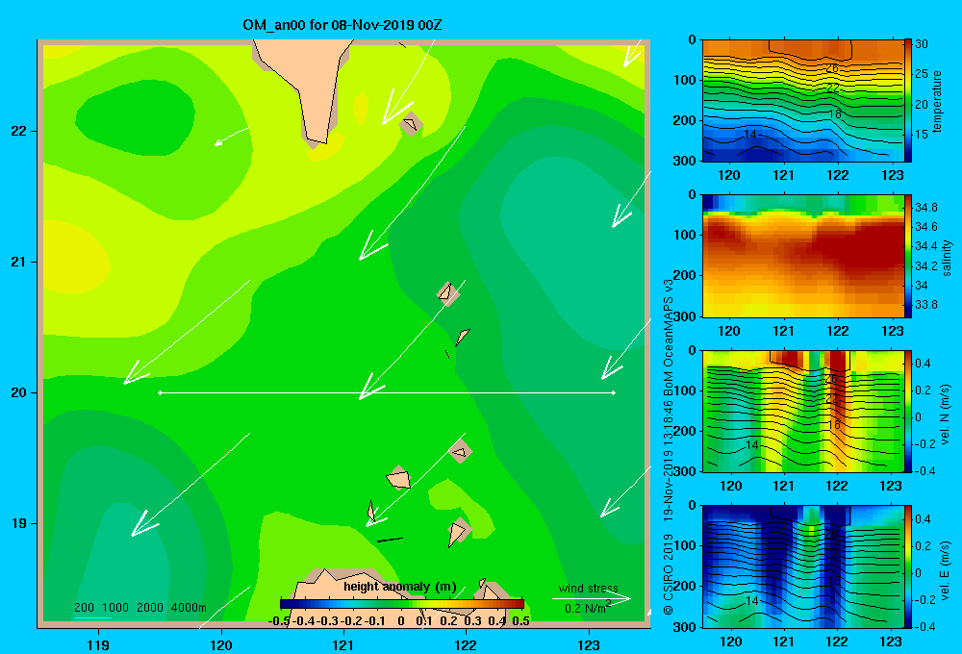Click longitude label '122' below the main map

point(466,644)
